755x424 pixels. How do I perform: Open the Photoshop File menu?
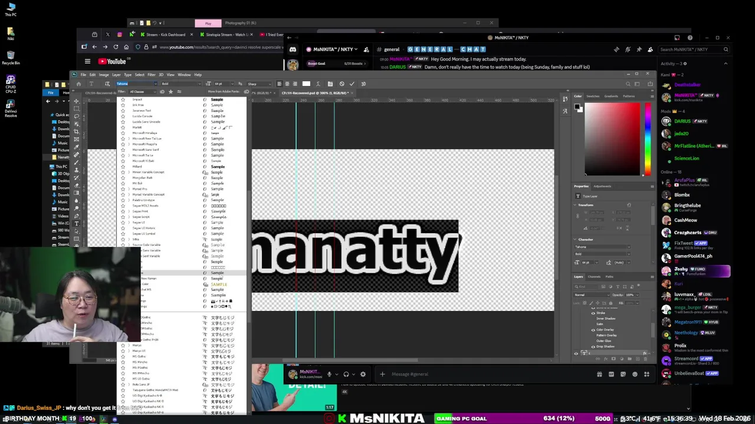[x=83, y=75]
